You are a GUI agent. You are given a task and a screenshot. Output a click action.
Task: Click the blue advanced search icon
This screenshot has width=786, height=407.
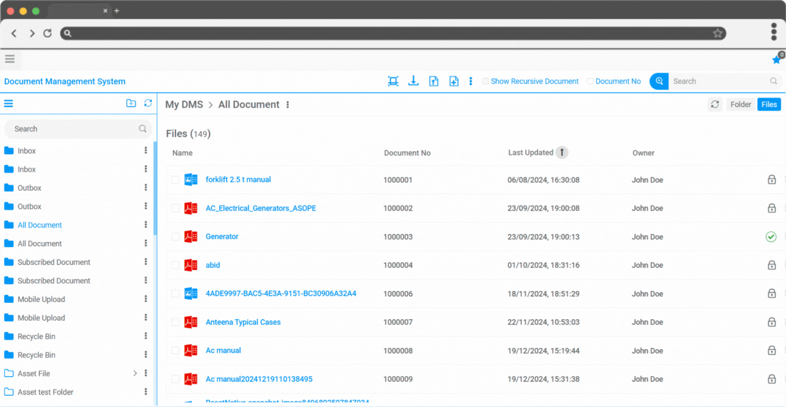(659, 81)
